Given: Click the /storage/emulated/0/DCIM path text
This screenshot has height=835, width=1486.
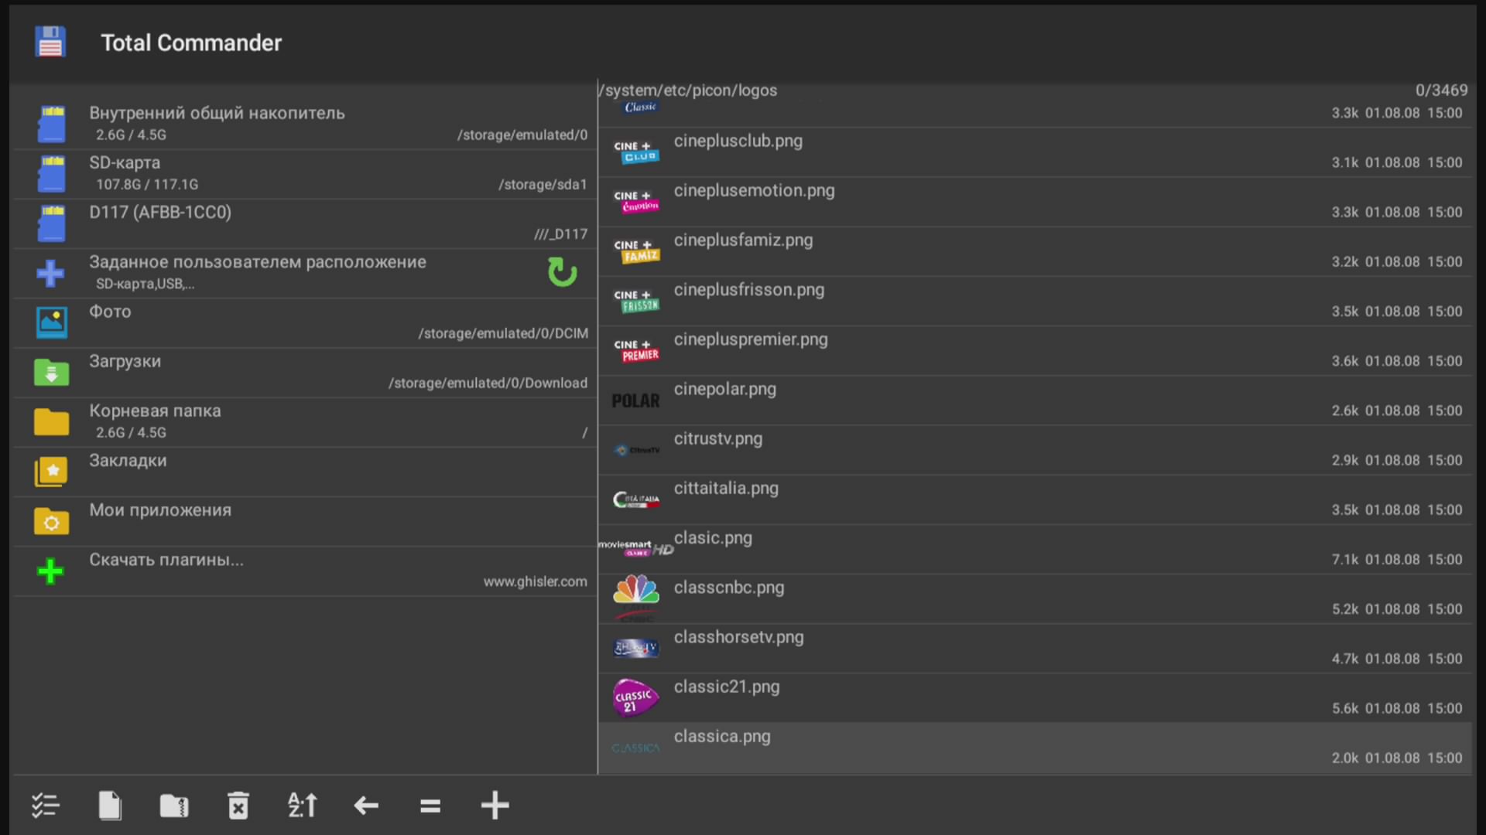Looking at the screenshot, I should point(503,333).
